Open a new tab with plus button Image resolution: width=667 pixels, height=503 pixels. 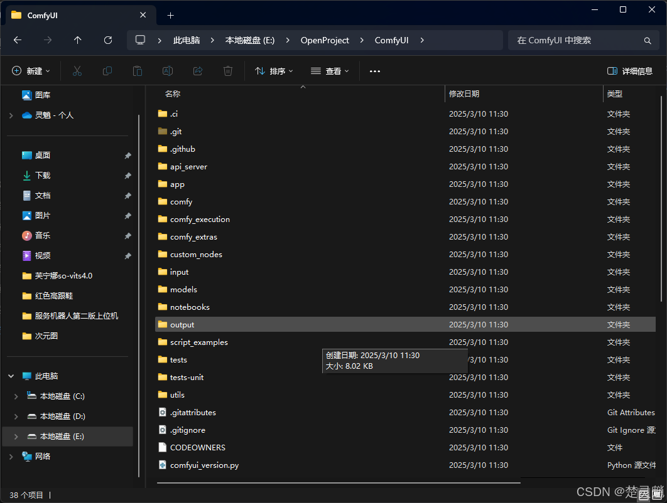[x=170, y=15]
